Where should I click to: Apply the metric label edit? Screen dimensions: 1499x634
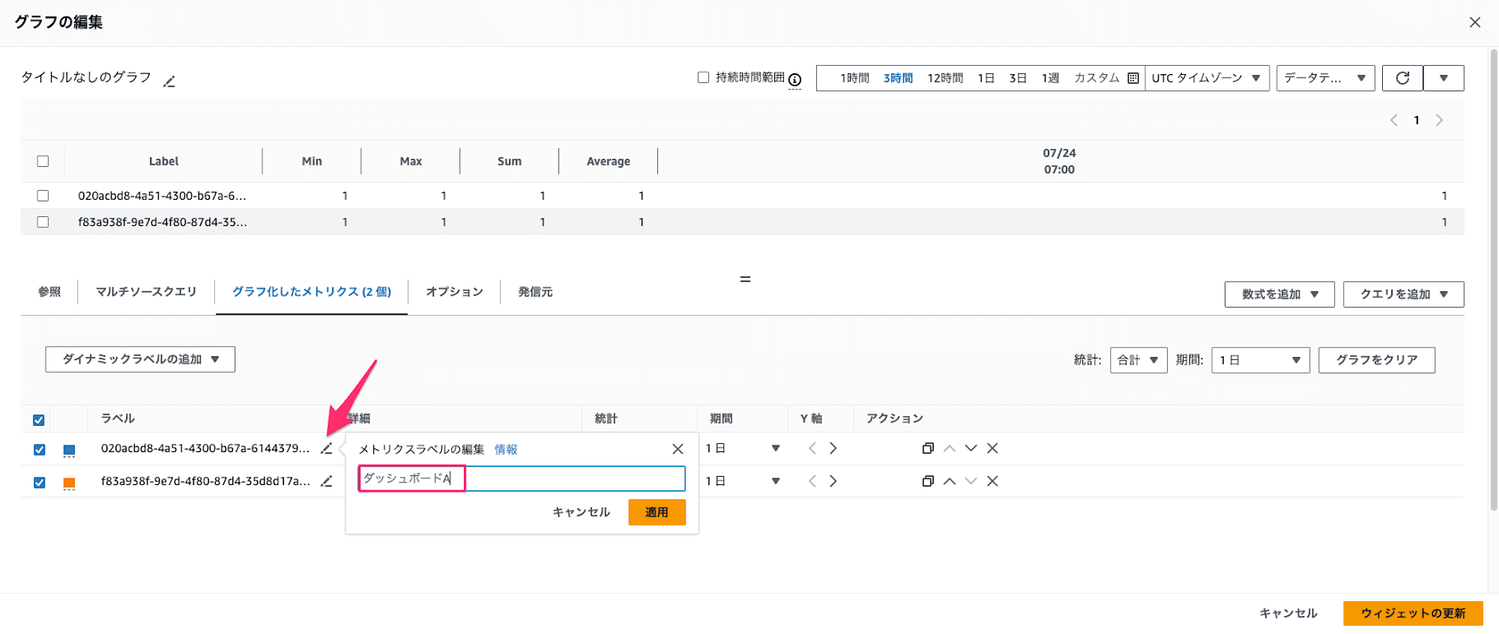[657, 512]
